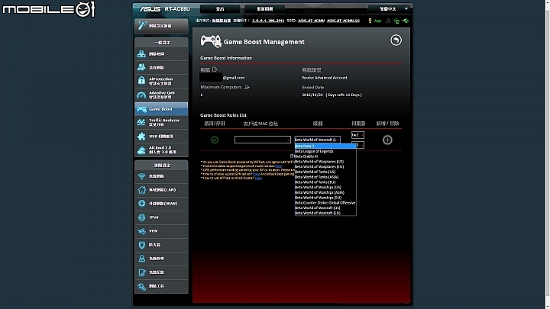The height and width of the screenshot is (309, 550).
Task: Choose Beta World of Warcraft (US)
Action: tap(325, 208)
